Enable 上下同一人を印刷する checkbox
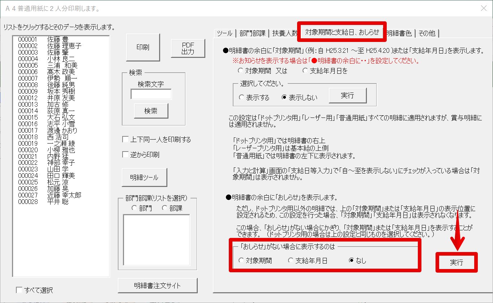Screen dimensions: 493x303 pos(126,140)
